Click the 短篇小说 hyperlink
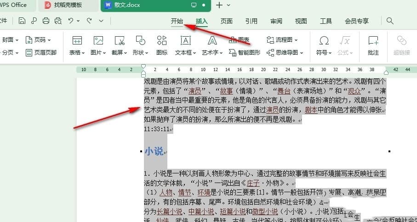Viewport: 417px width, 222px height. (233, 211)
